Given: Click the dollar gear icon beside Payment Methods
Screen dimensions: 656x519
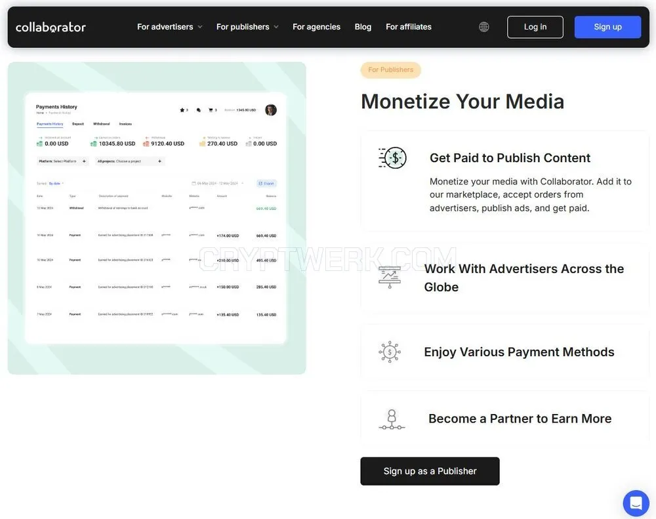Looking at the screenshot, I should coord(390,352).
